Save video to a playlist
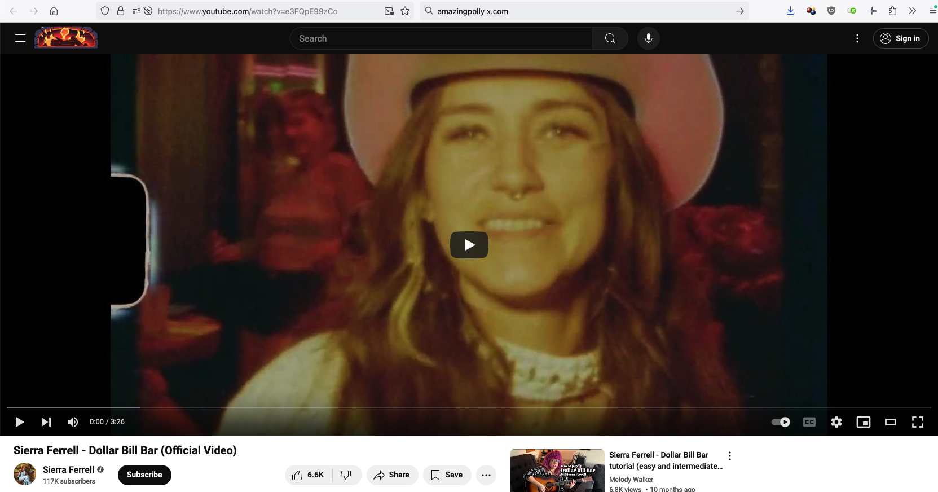 pyautogui.click(x=447, y=475)
